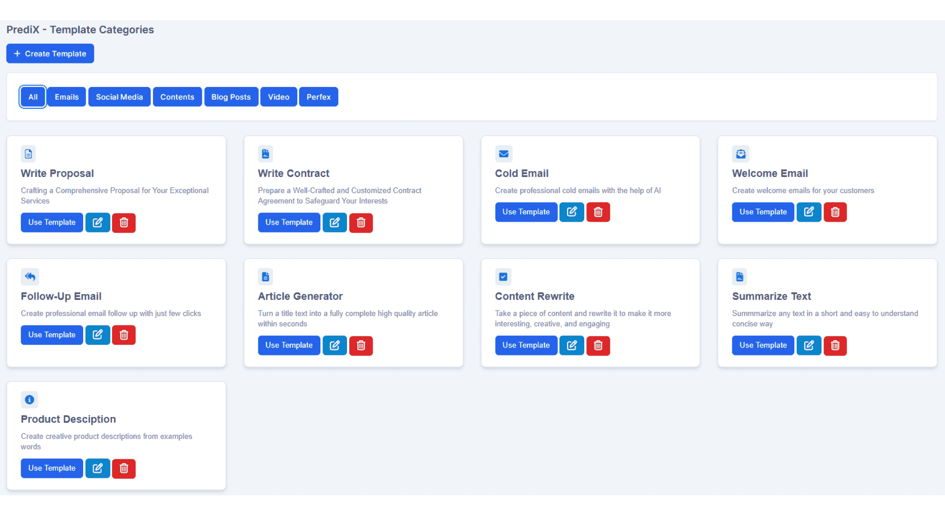Use the Write Proposal template

point(52,223)
